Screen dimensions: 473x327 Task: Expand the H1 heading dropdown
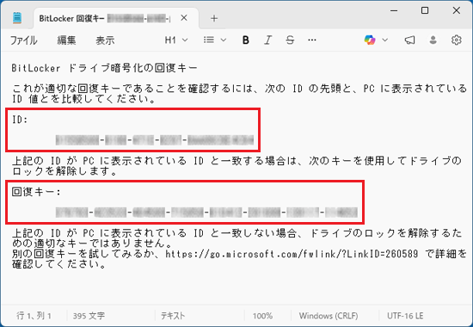pos(176,40)
